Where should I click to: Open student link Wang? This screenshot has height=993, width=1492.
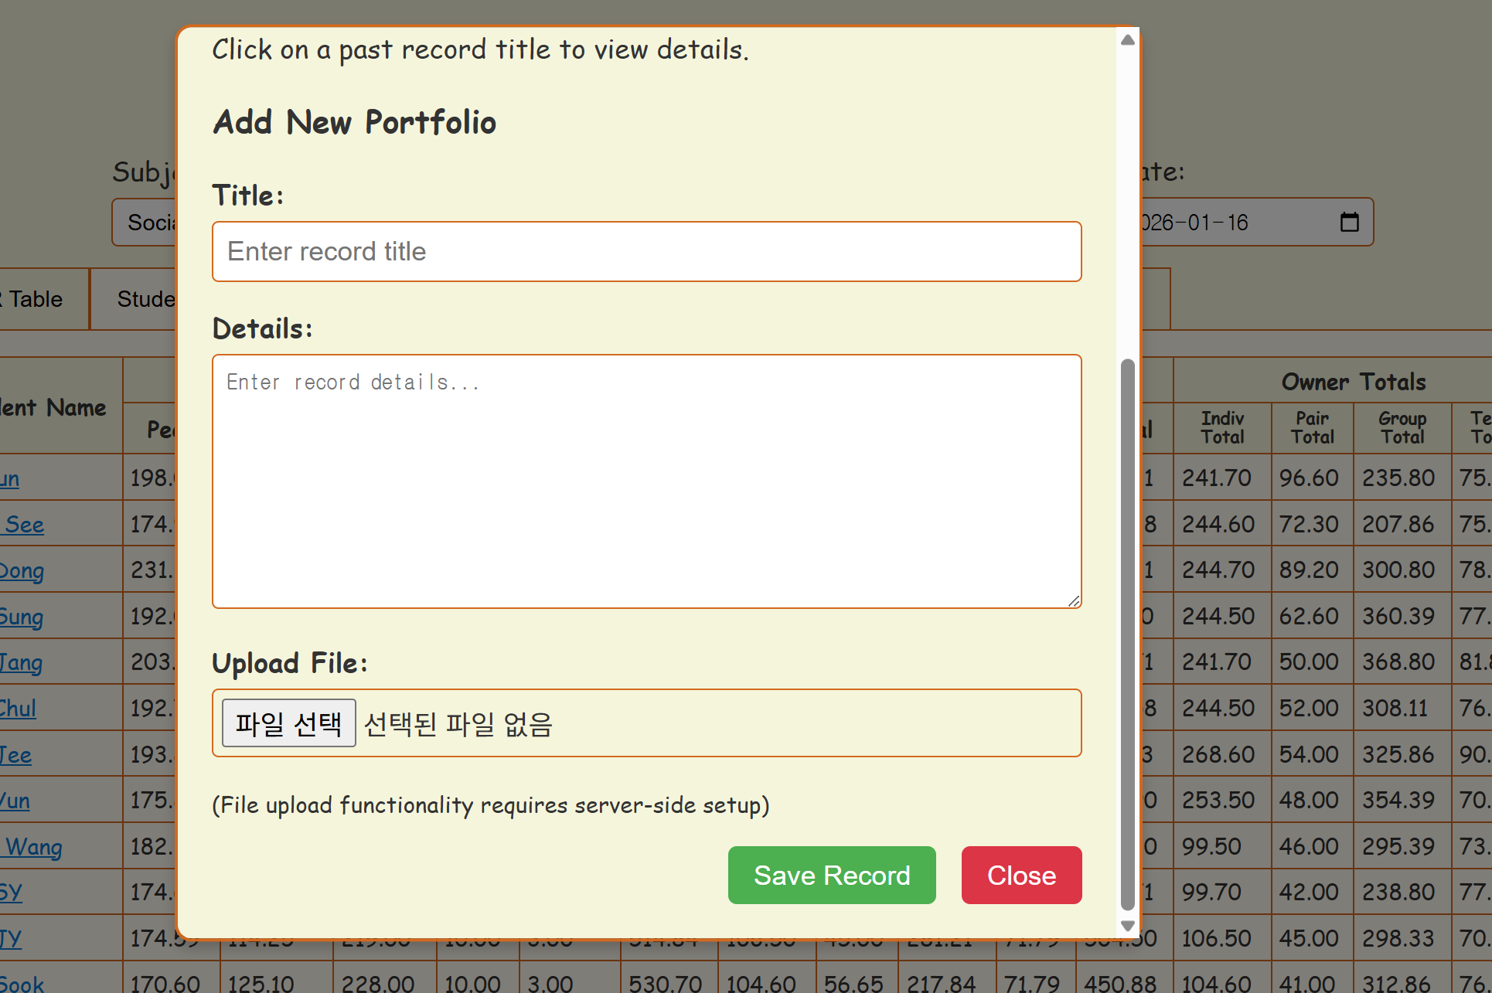click(x=34, y=847)
